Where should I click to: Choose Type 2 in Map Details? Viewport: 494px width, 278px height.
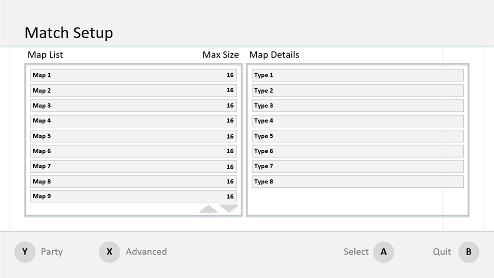[x=357, y=91]
